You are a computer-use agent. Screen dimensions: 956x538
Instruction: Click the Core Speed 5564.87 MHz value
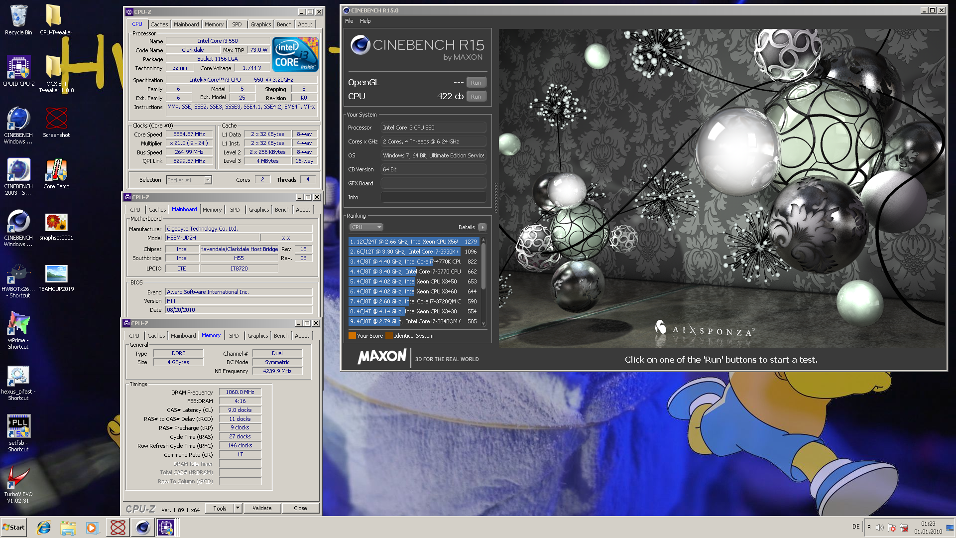click(189, 134)
